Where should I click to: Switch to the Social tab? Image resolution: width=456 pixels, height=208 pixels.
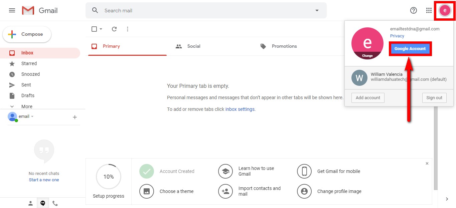(x=193, y=46)
